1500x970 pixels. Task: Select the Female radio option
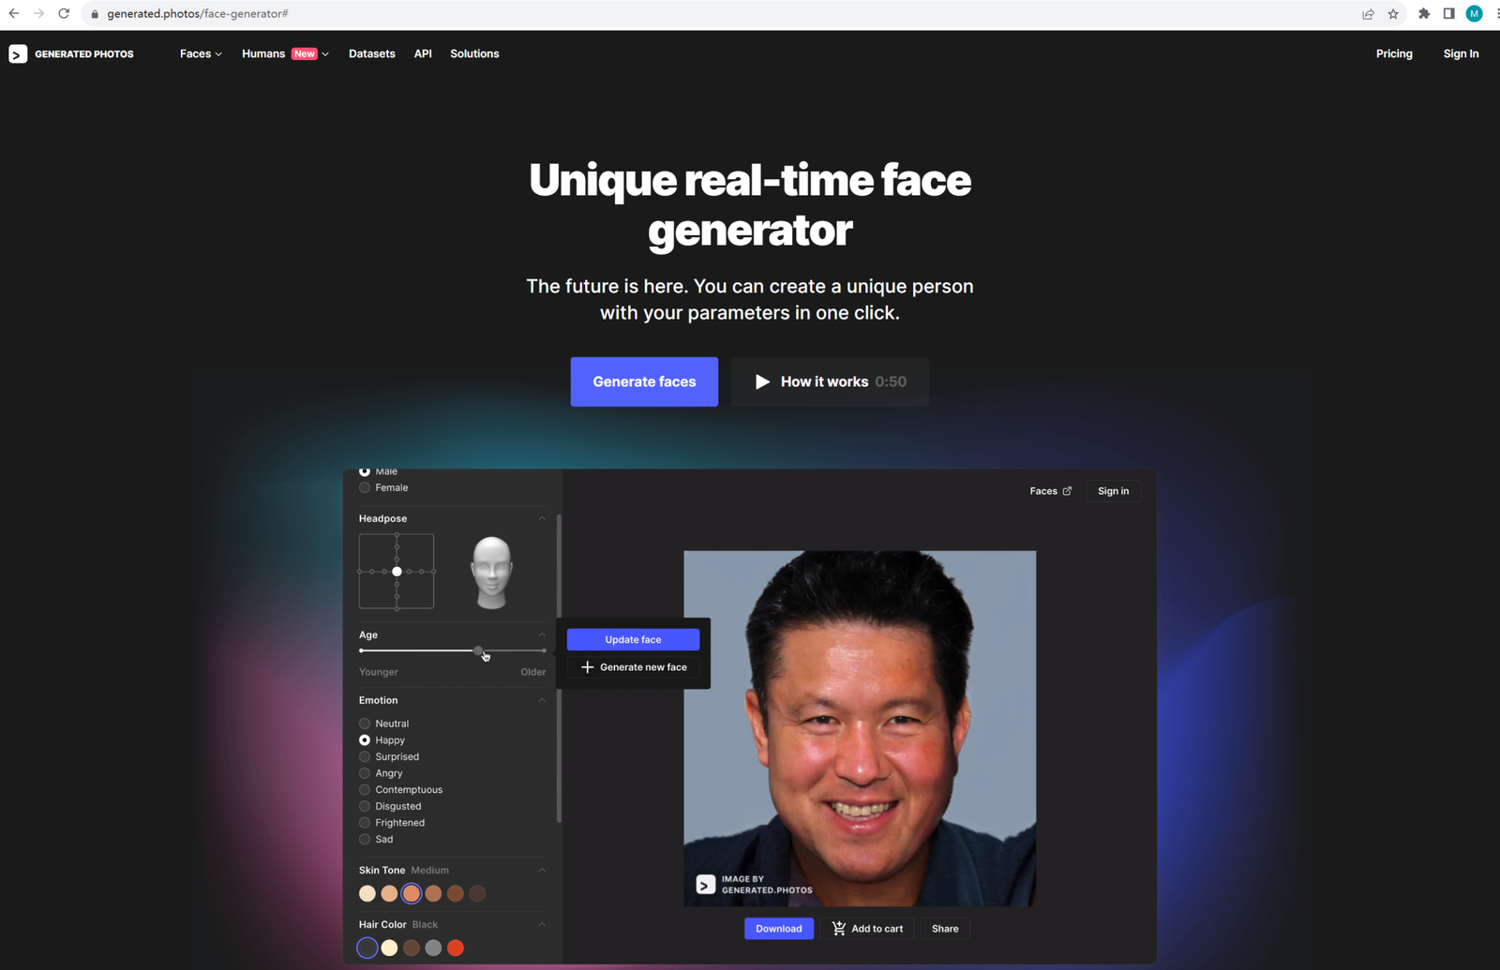(x=365, y=488)
